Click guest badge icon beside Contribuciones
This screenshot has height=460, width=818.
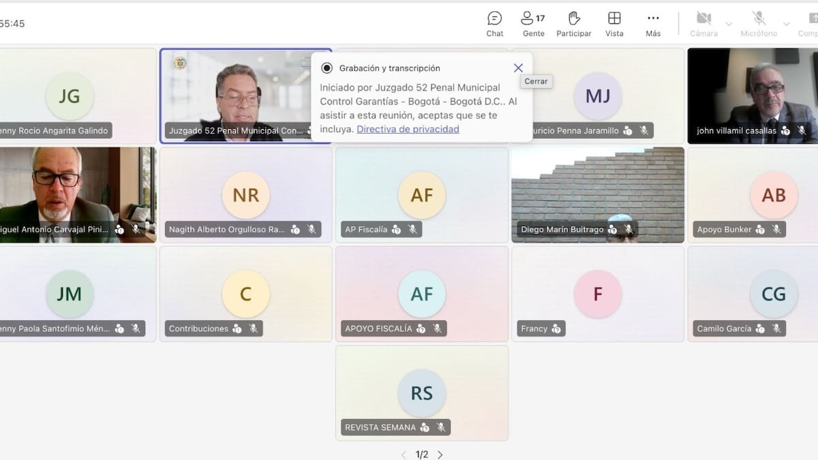click(x=237, y=328)
